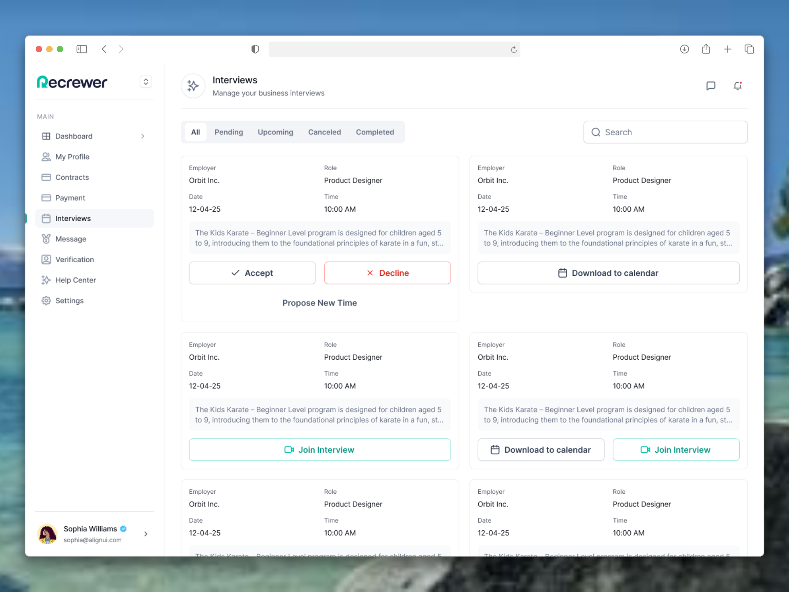Open Verification in the sidebar

(x=74, y=259)
